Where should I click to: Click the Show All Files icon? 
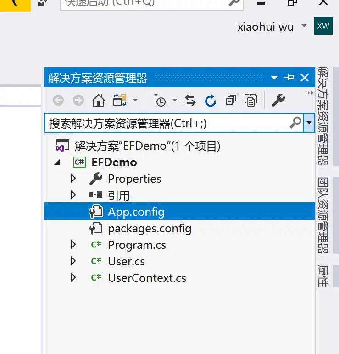pos(251,100)
